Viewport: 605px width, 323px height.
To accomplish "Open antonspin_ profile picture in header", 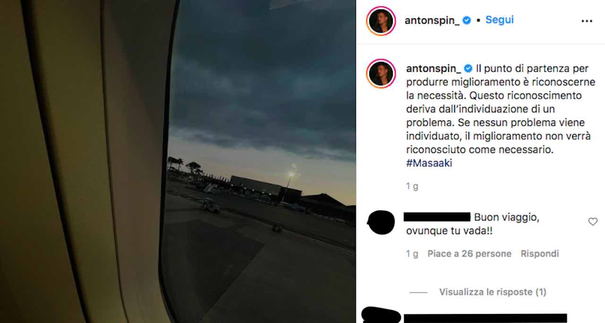I will pos(381,21).
